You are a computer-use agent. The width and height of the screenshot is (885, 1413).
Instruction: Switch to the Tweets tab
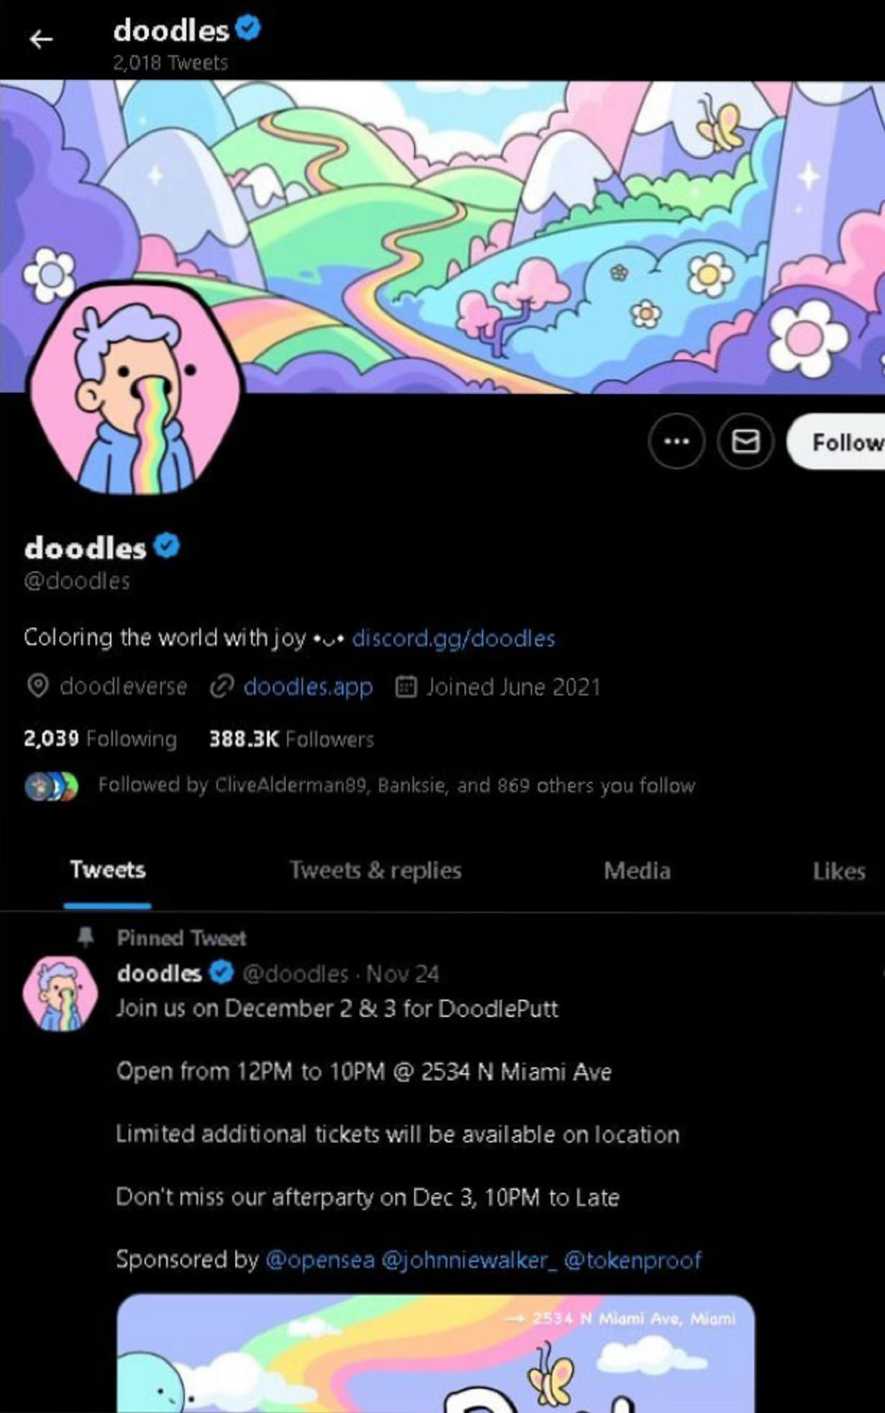click(x=108, y=870)
